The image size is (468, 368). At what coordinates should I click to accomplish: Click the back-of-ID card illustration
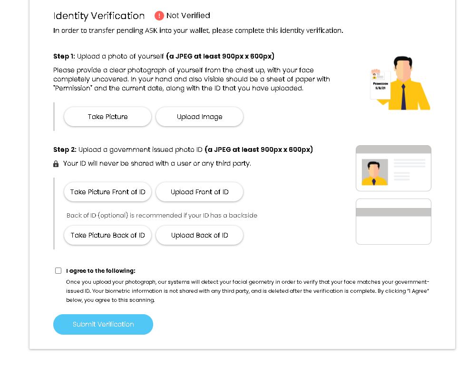393,221
